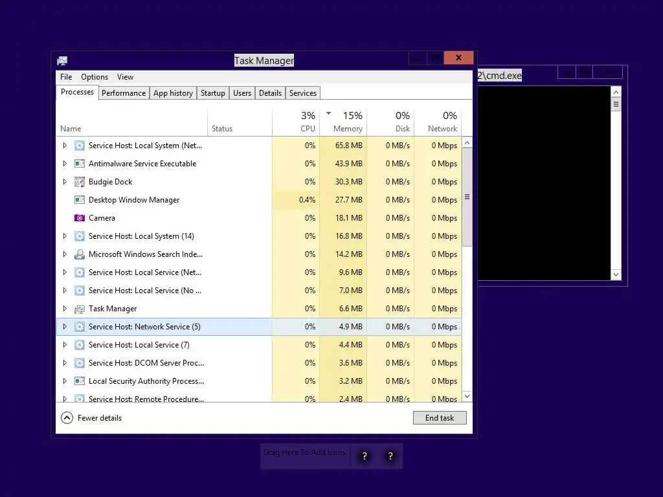Click the purple Camera app icon

click(80, 218)
